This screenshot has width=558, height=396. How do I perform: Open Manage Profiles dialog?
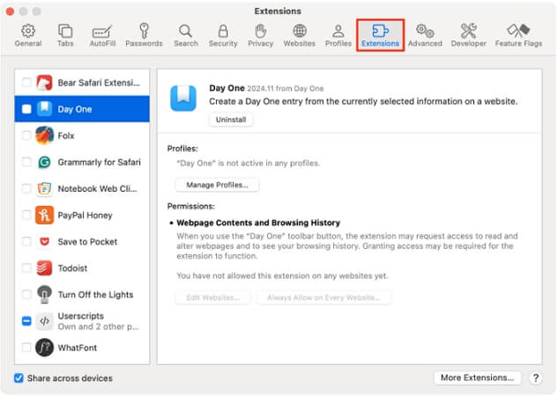click(x=218, y=185)
